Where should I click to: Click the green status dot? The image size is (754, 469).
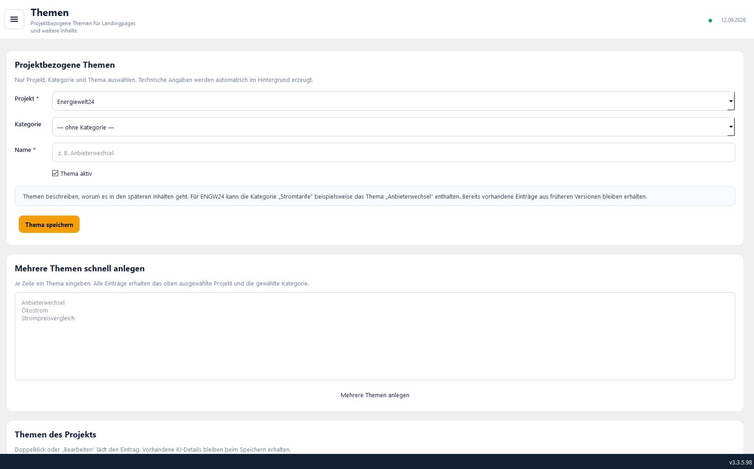click(710, 21)
